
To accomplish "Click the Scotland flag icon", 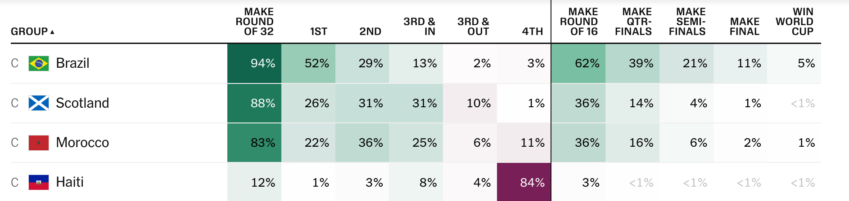I will pos(39,103).
